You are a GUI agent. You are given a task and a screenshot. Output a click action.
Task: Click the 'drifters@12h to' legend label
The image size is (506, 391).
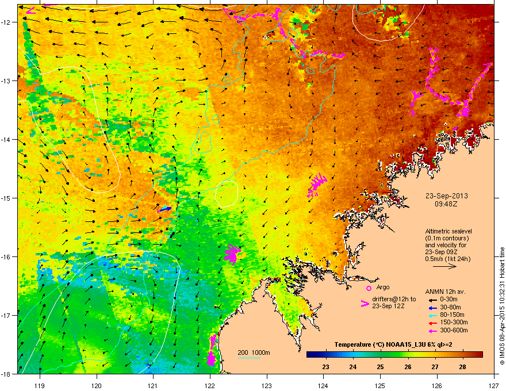tap(394, 299)
